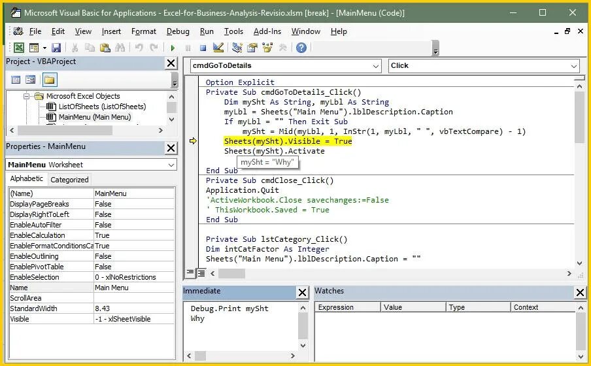Screen dimensions: 591x366
Task: Open the Window menu
Action: (x=306, y=31)
